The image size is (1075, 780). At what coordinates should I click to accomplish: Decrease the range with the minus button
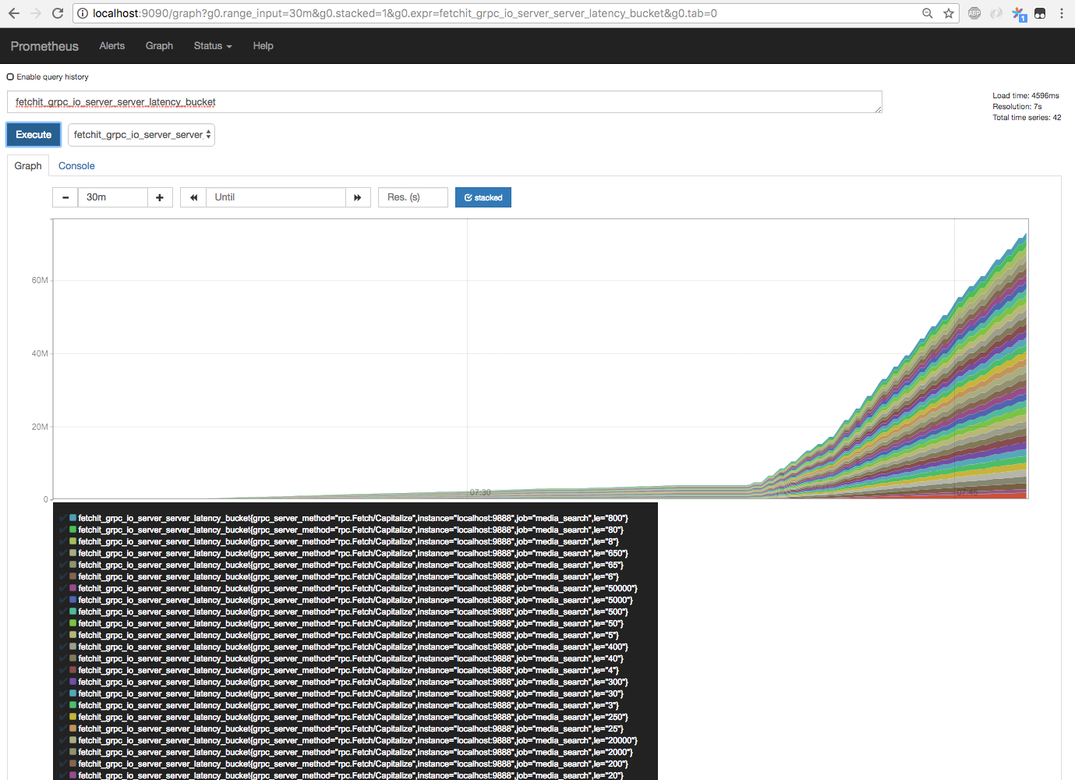[x=65, y=197]
